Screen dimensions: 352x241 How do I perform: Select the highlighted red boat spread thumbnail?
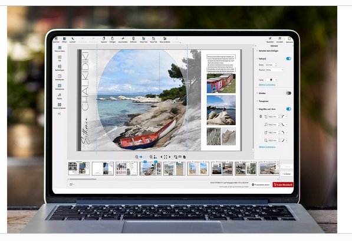(150, 168)
